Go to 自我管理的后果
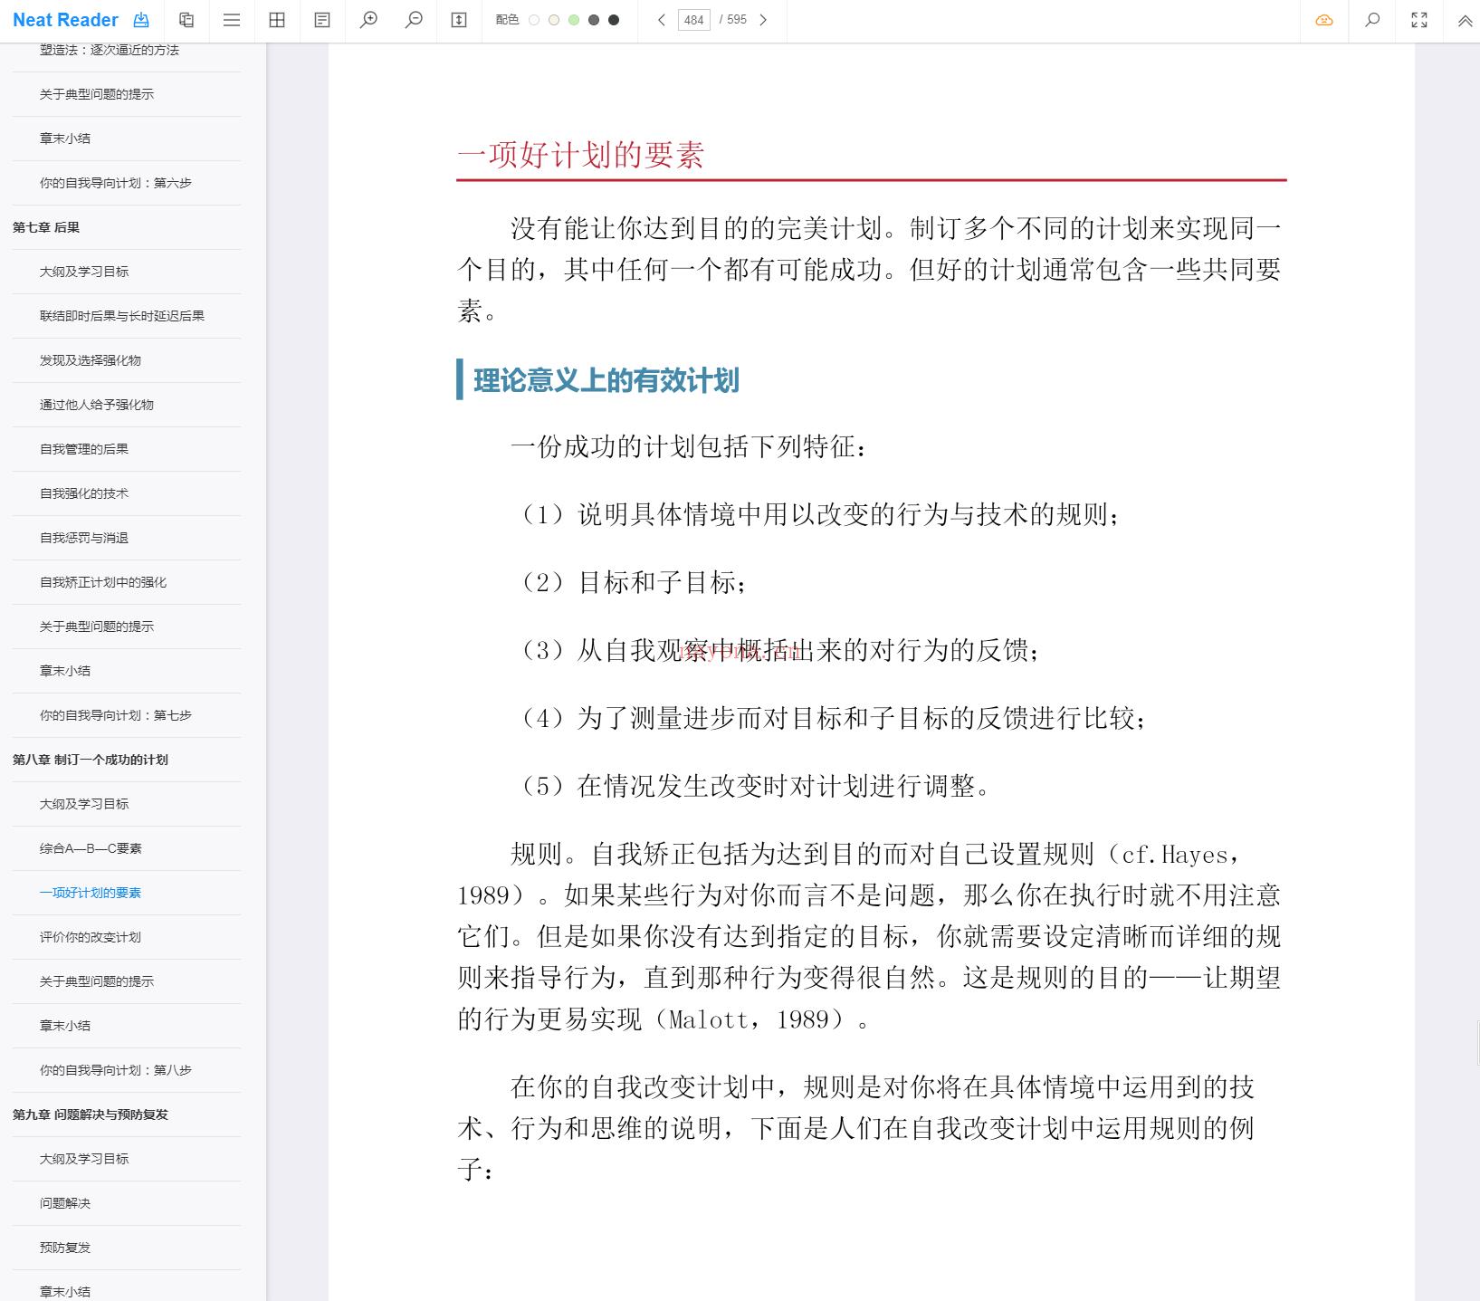This screenshot has width=1480, height=1301. click(x=84, y=449)
